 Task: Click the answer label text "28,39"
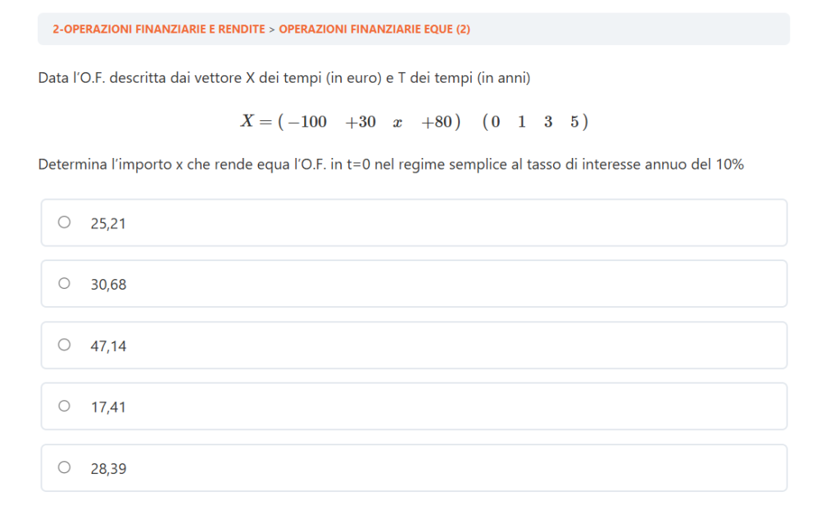pyautogui.click(x=108, y=468)
